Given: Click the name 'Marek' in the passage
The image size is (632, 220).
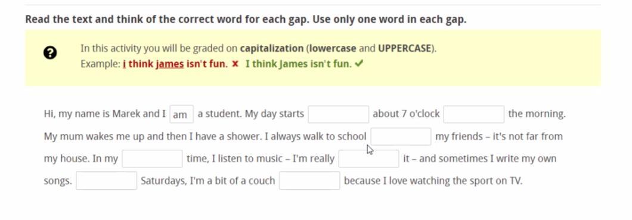Looking at the screenshot, I should (x=126, y=114).
